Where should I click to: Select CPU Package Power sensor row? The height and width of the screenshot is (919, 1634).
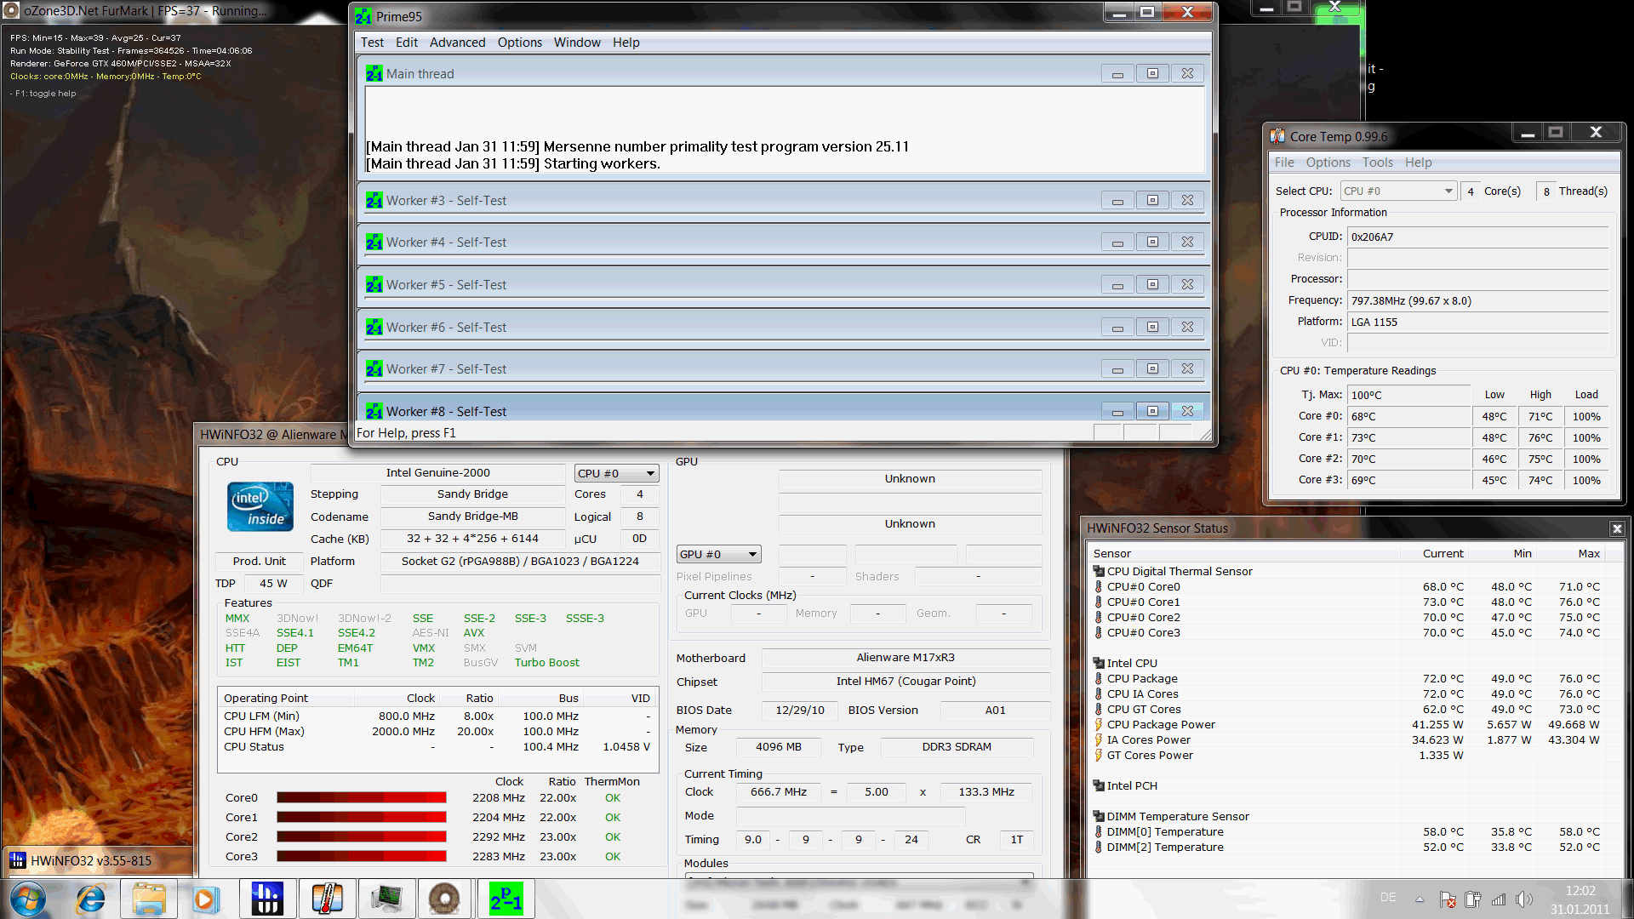[x=1161, y=725]
